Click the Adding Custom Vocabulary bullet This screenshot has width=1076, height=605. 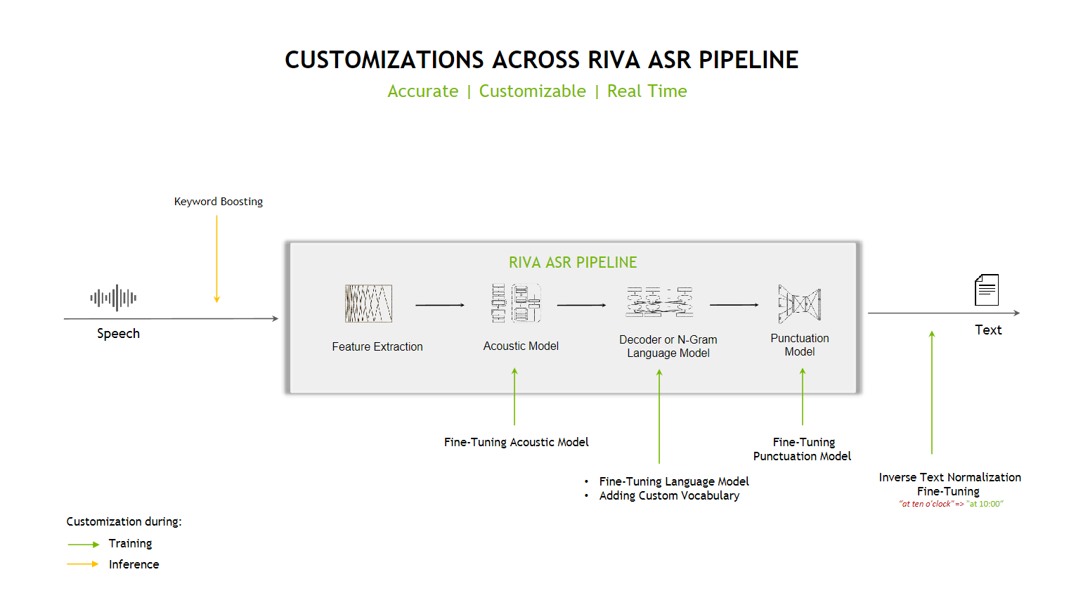pos(669,495)
